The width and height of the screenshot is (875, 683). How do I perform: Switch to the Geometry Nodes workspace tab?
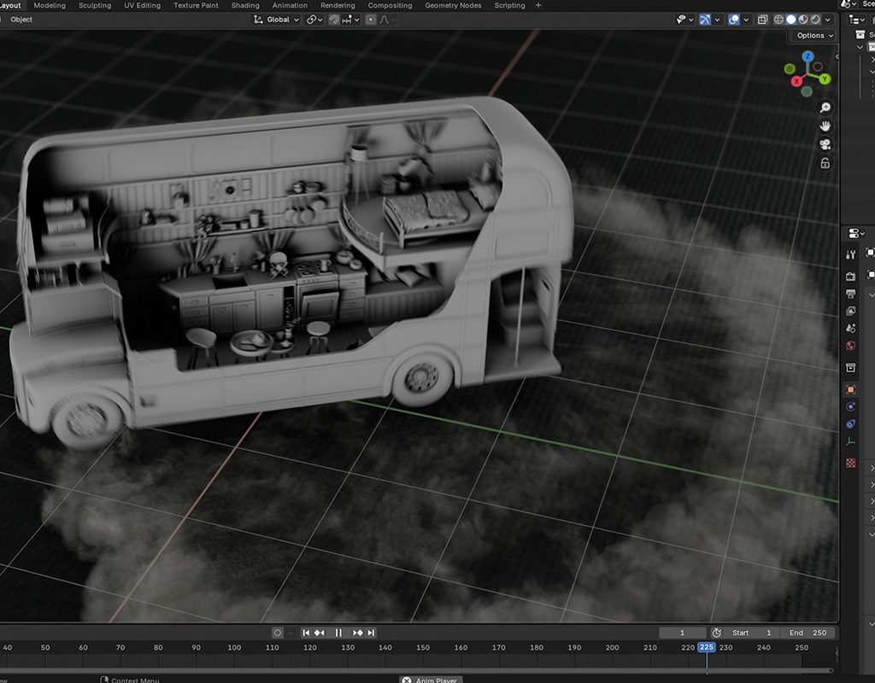(x=453, y=5)
